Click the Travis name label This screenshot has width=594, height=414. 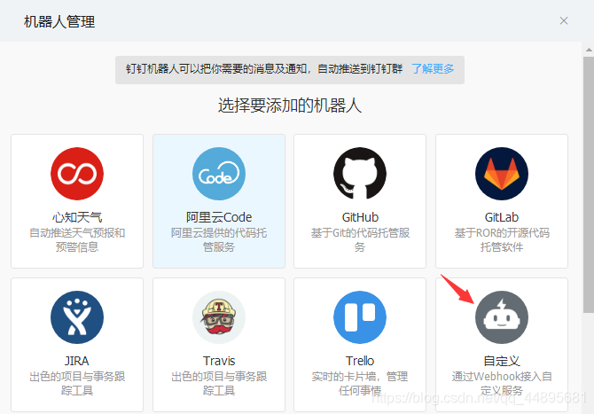coord(219,361)
